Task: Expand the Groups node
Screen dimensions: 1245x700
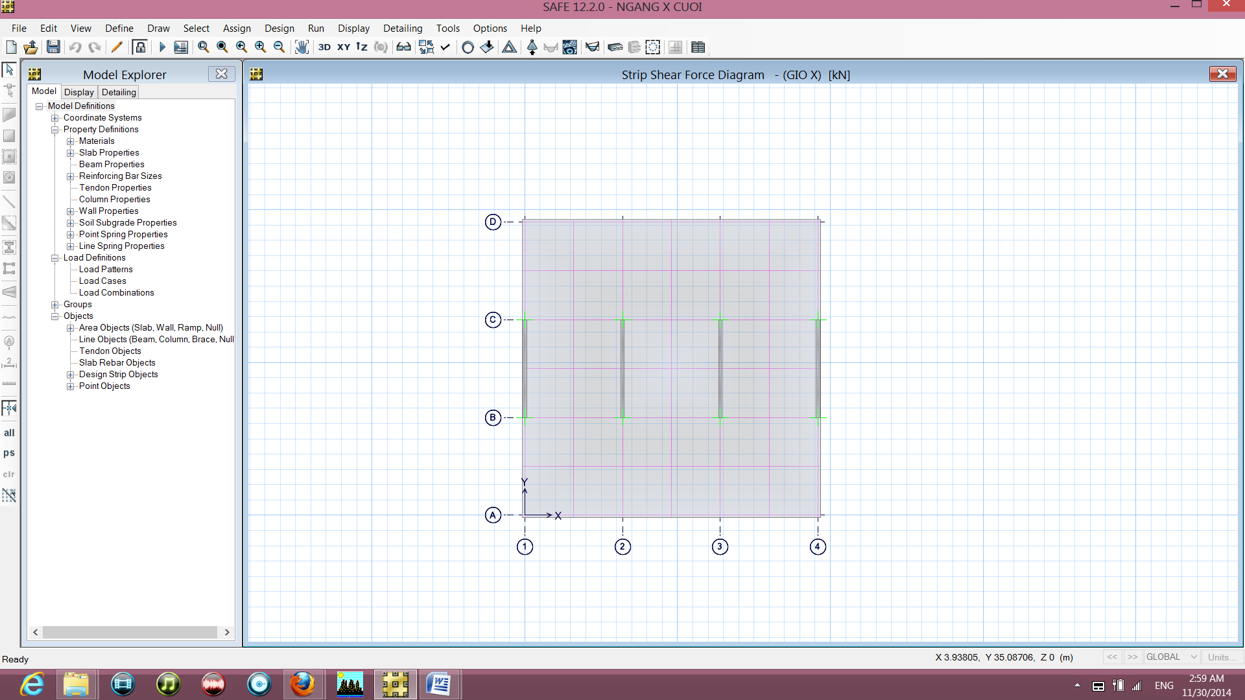Action: (x=55, y=305)
